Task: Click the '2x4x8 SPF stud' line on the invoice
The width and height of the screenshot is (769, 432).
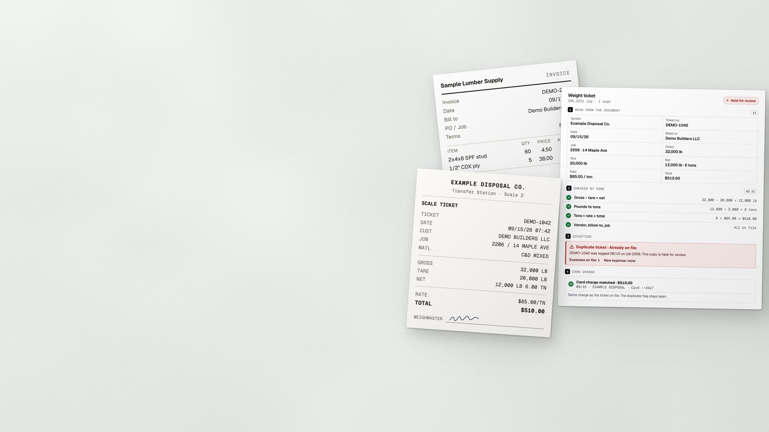Action: (467, 157)
